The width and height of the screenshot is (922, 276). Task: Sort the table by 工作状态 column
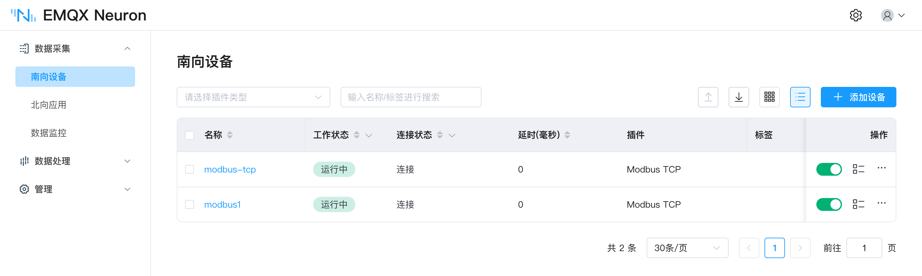coord(357,135)
